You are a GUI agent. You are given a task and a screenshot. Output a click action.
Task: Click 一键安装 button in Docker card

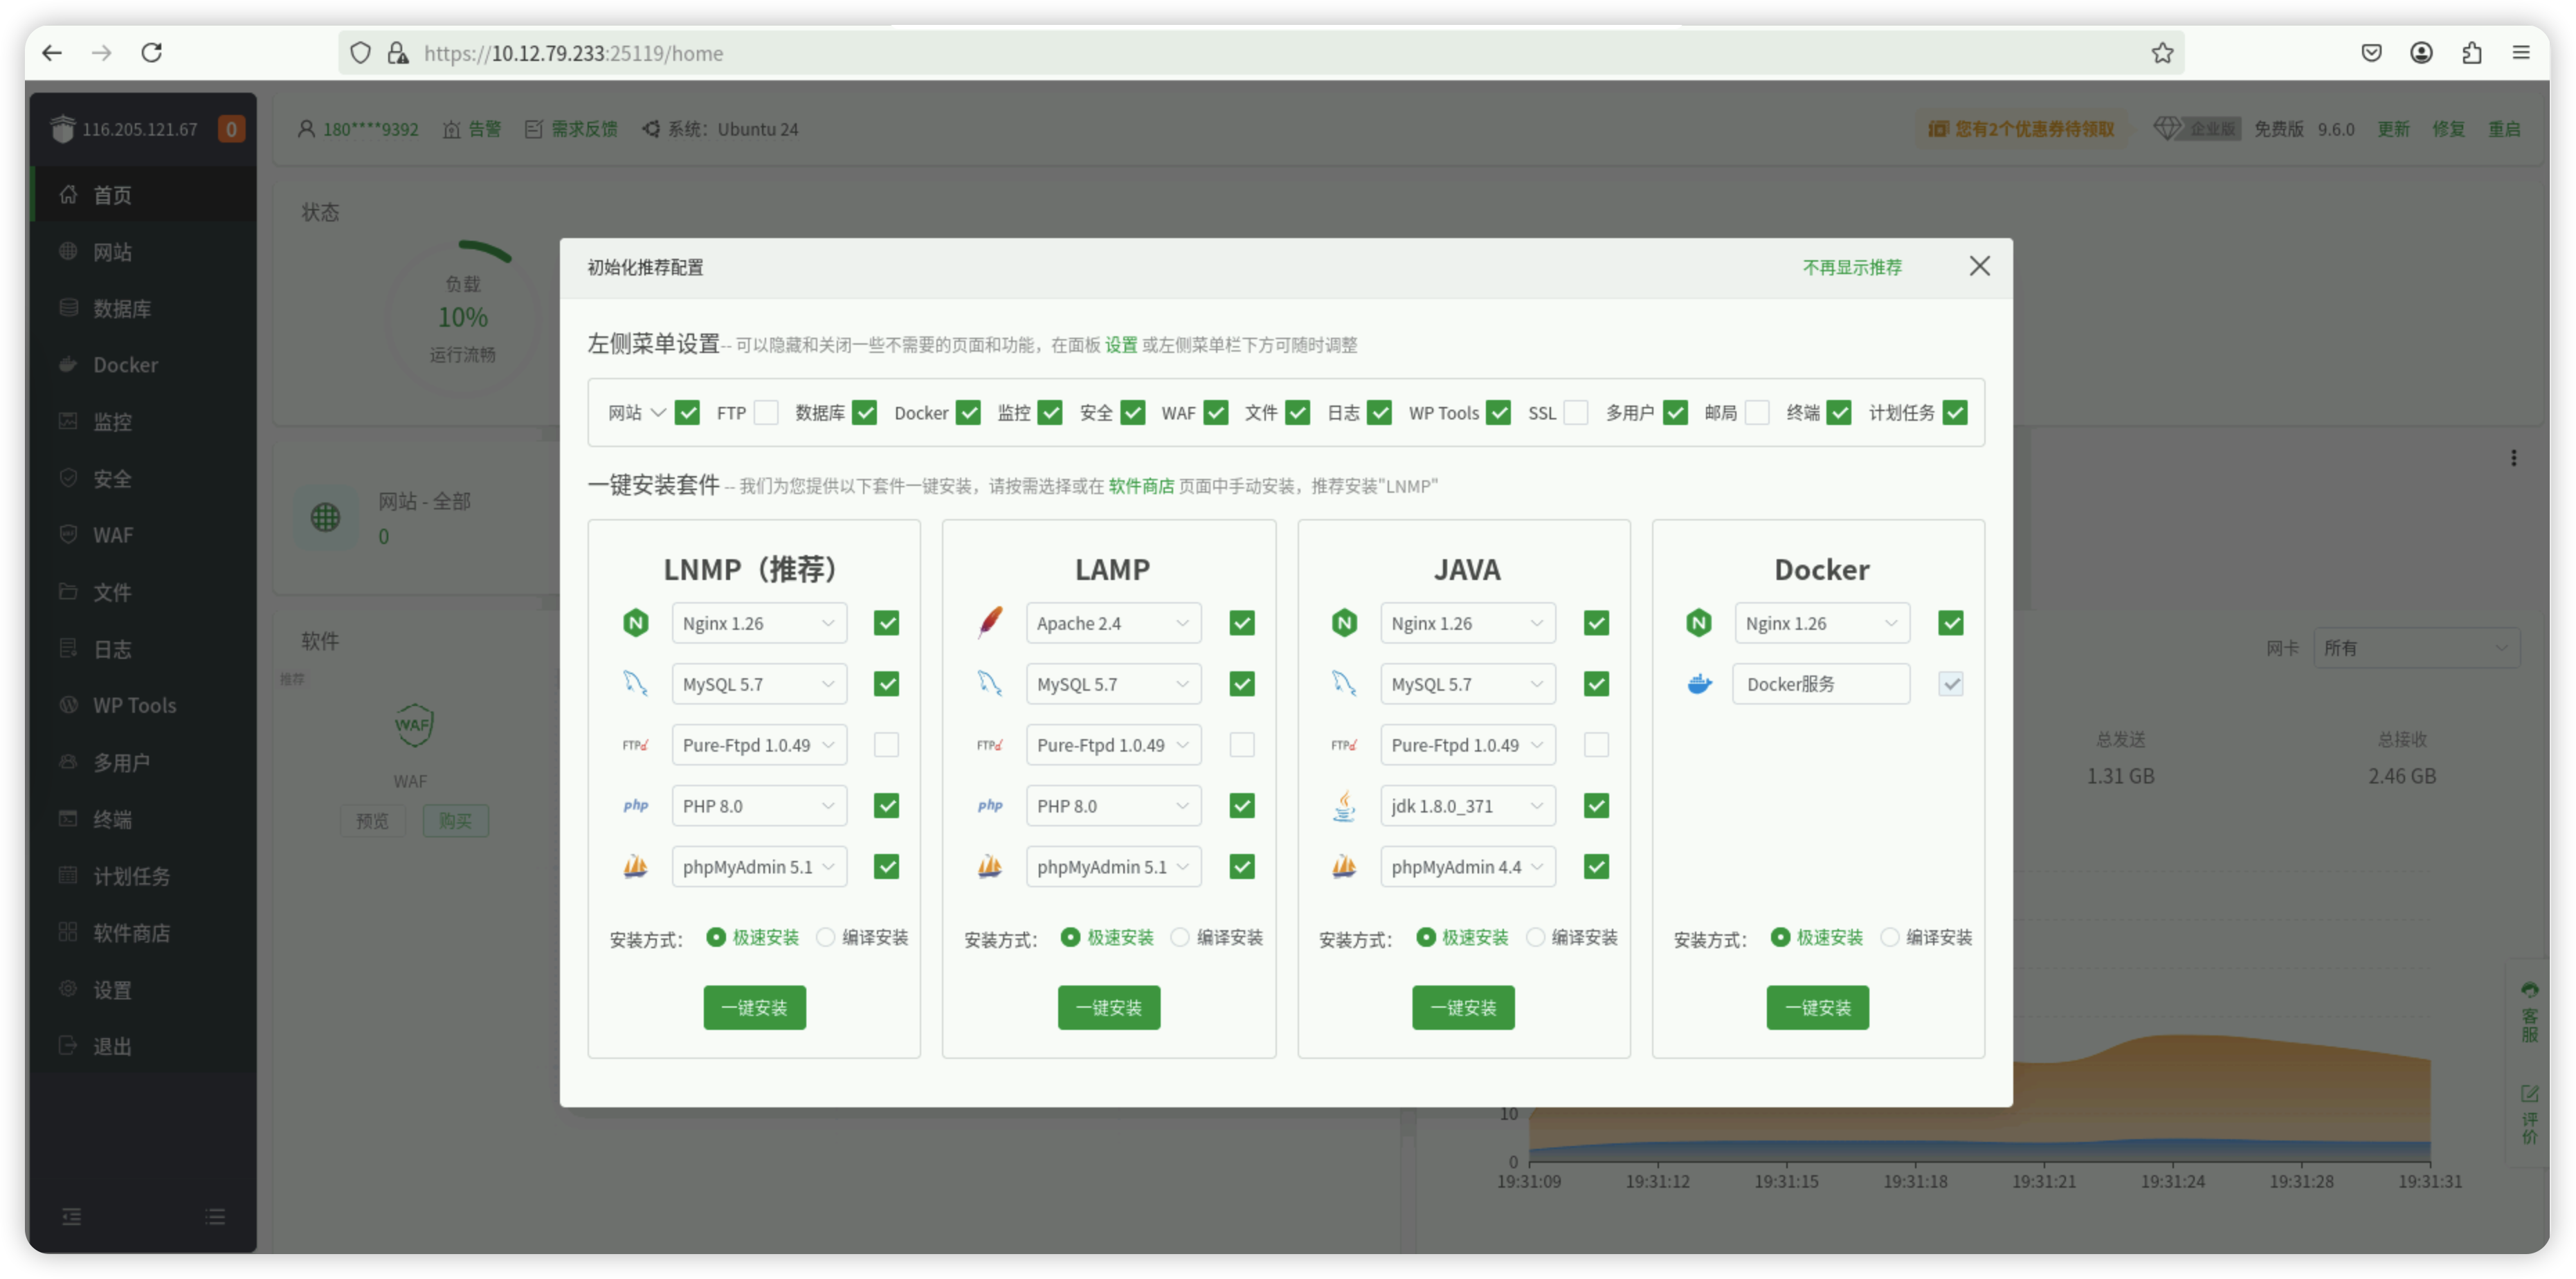[1817, 1007]
